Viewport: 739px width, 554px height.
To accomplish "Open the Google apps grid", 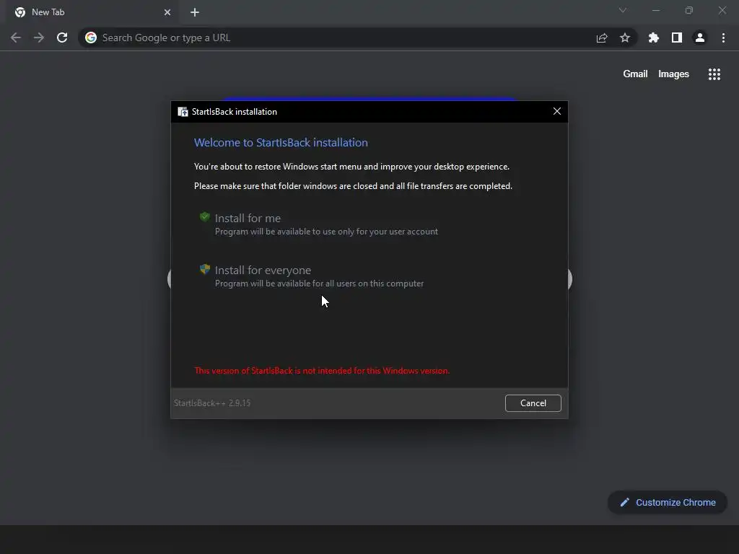I will (x=714, y=74).
